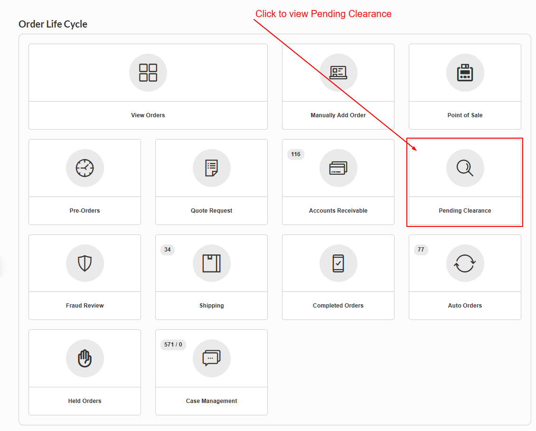Open the Point of Sale register icon
This screenshot has width=536, height=431.
(x=465, y=73)
